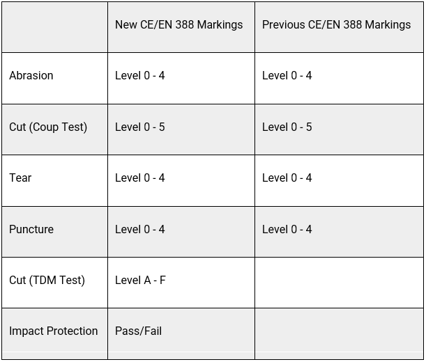Select the "Cut (Coup Test)" row label
Viewport: 426px width, 362px height.
tap(48, 127)
